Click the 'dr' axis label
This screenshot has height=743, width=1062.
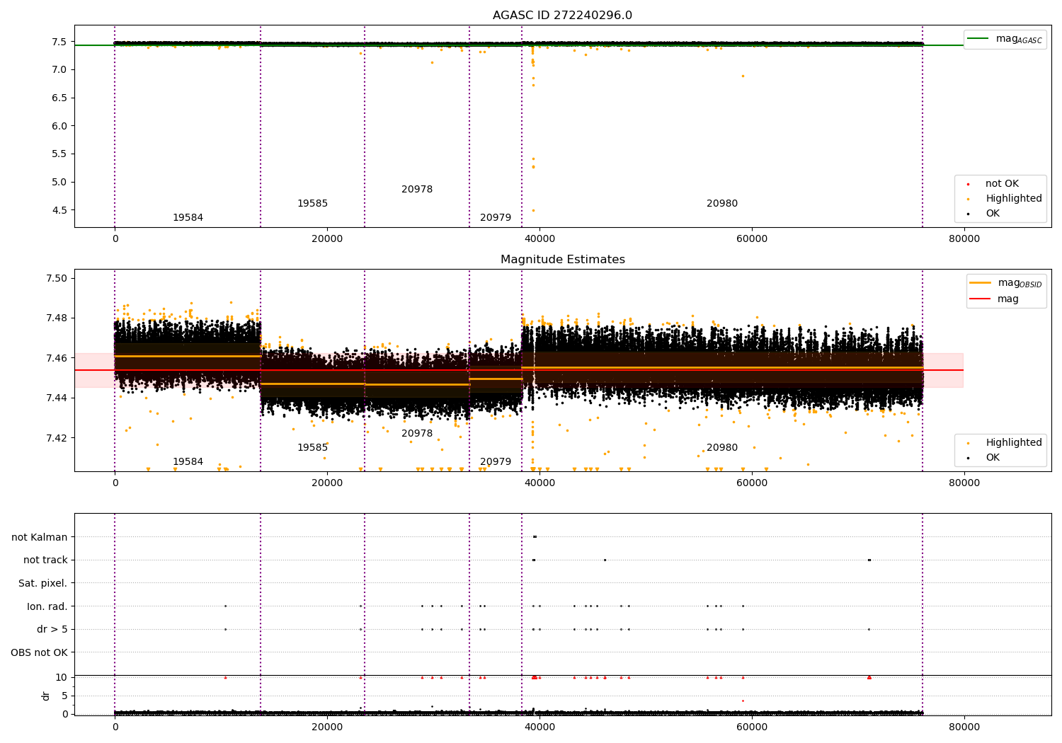(x=46, y=696)
